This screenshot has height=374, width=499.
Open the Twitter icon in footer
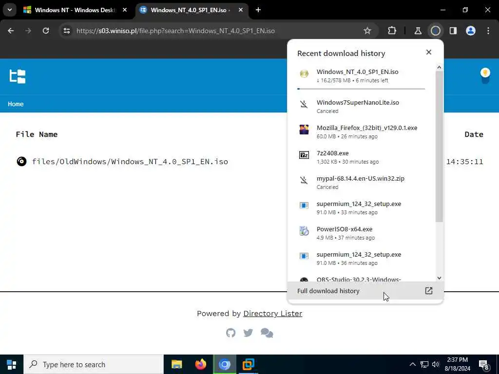(x=248, y=333)
